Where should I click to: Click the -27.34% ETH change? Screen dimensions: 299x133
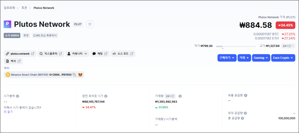pos(288,38)
